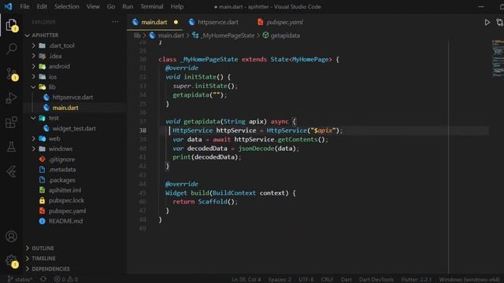
Task: Open the Help menu
Action: coord(176,6)
